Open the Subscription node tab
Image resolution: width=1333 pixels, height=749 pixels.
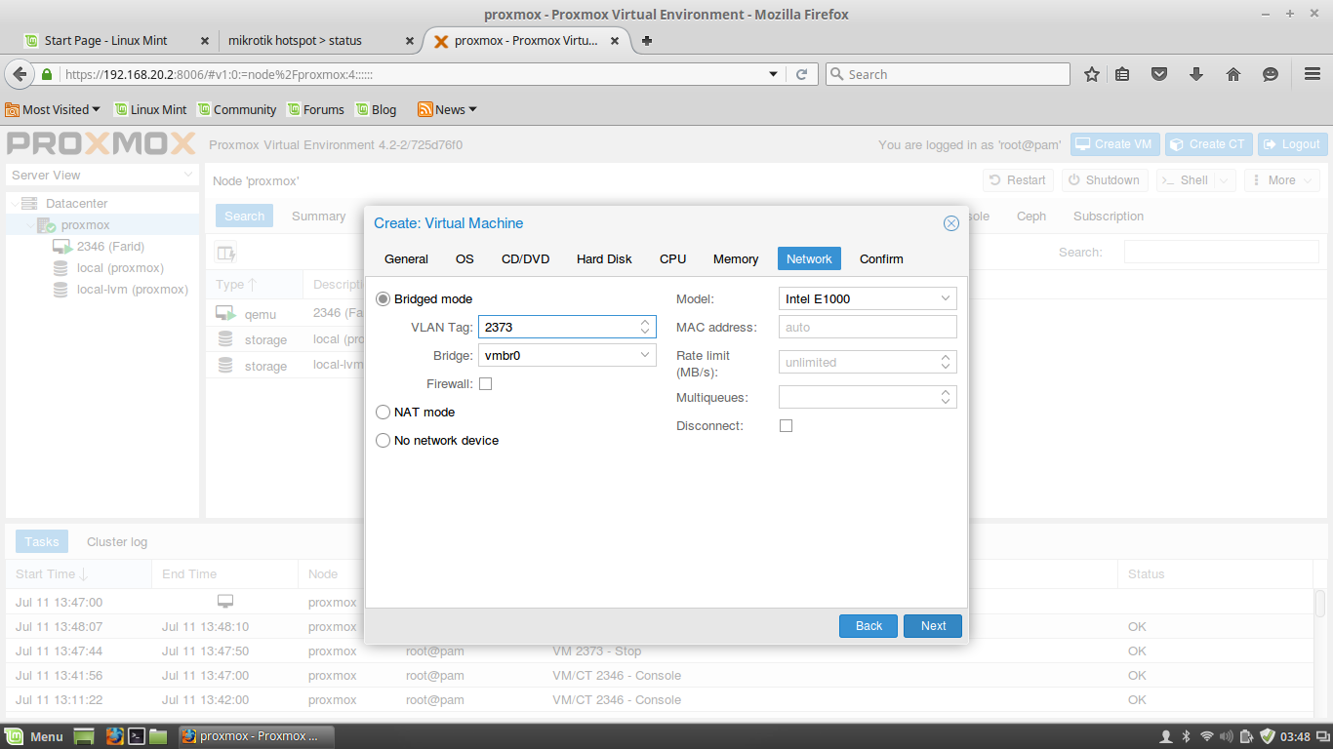(1109, 217)
